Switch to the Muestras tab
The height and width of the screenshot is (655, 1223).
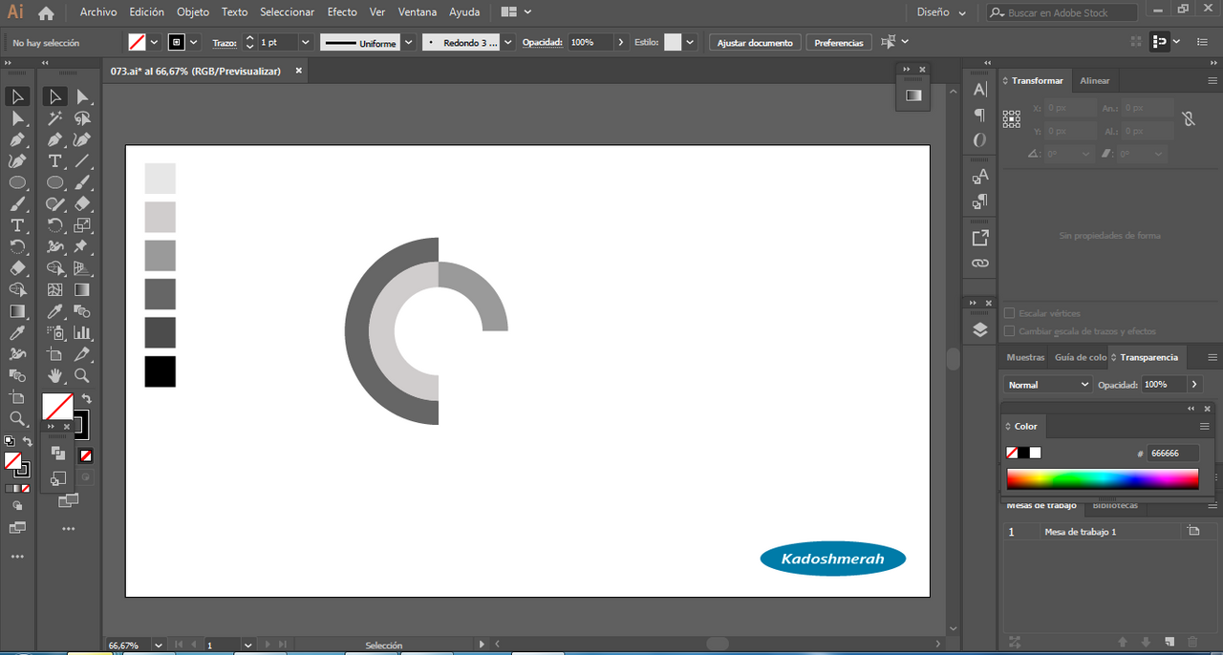click(1025, 357)
